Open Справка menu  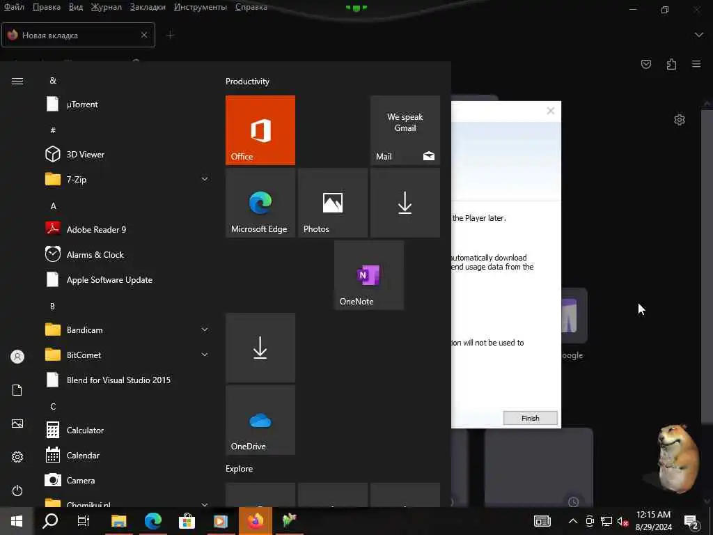click(x=251, y=7)
